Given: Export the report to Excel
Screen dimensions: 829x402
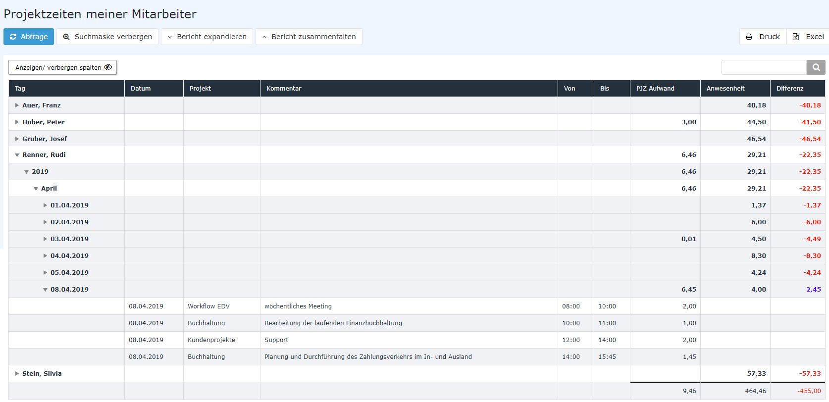Looking at the screenshot, I should tap(808, 37).
